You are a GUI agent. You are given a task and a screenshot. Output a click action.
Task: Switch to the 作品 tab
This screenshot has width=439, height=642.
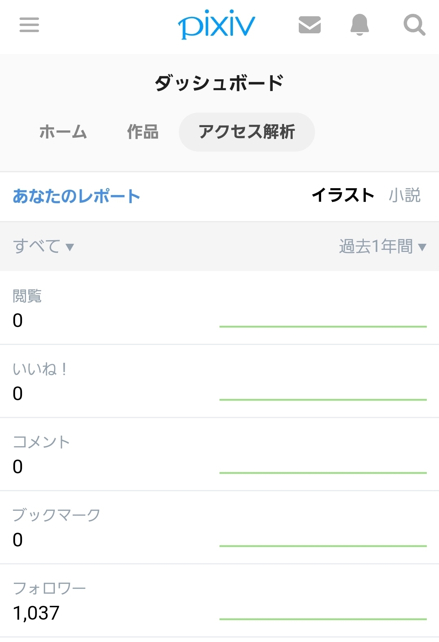(x=143, y=132)
